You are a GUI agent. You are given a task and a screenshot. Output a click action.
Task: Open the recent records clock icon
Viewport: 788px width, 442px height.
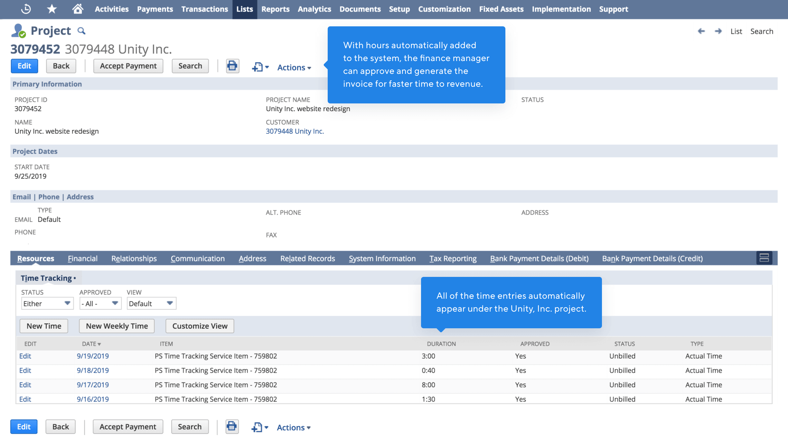26,9
